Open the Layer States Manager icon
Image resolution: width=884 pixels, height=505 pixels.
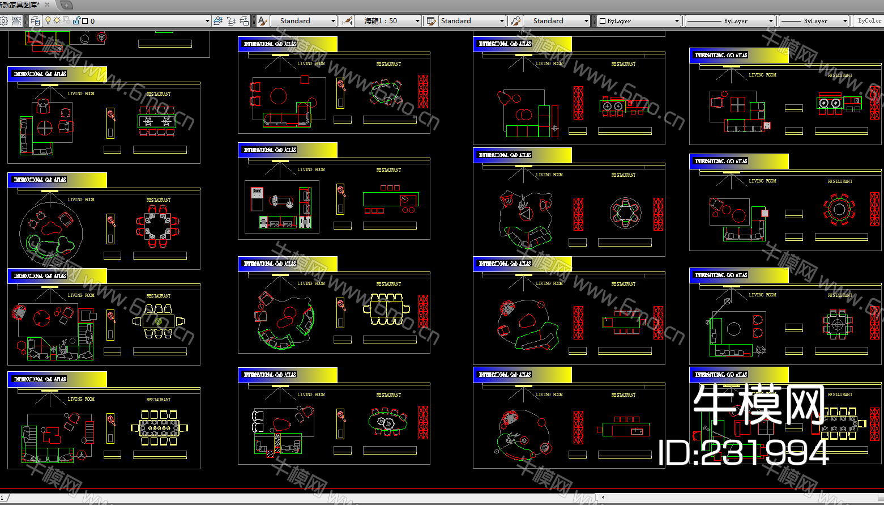click(x=244, y=21)
